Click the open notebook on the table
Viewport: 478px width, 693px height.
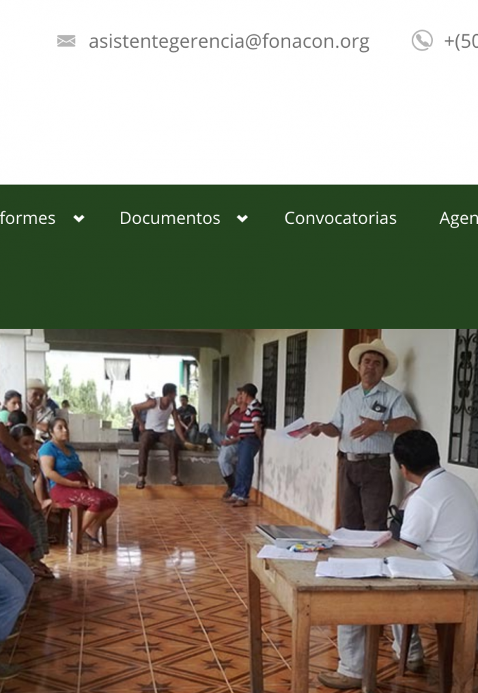(384, 567)
